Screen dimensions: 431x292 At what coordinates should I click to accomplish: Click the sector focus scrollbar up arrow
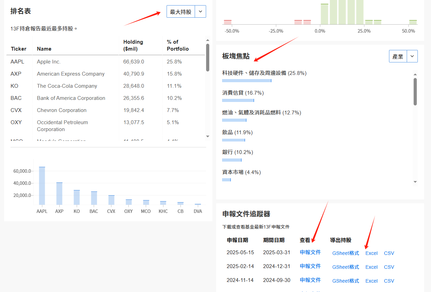coord(415,74)
